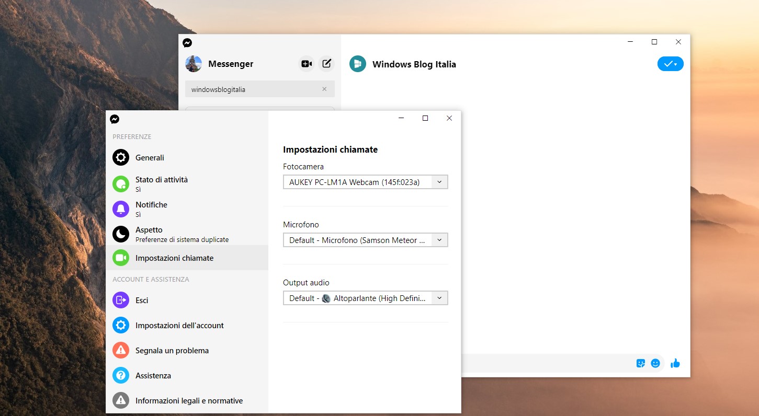This screenshot has height=416, width=759.
Task: Open Stato di attività settings
Action: pos(187,184)
